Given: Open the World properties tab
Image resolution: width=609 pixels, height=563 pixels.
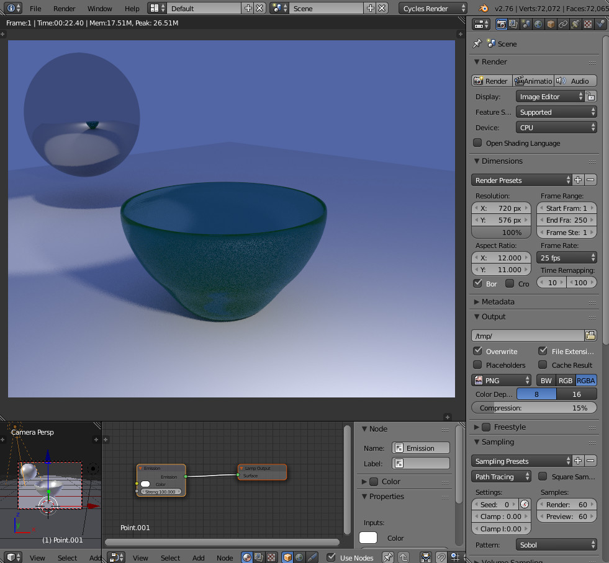Looking at the screenshot, I should coord(538,24).
